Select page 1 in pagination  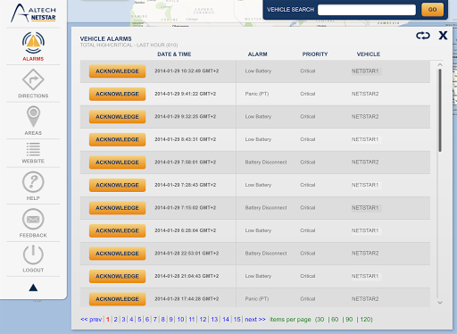(x=108, y=320)
